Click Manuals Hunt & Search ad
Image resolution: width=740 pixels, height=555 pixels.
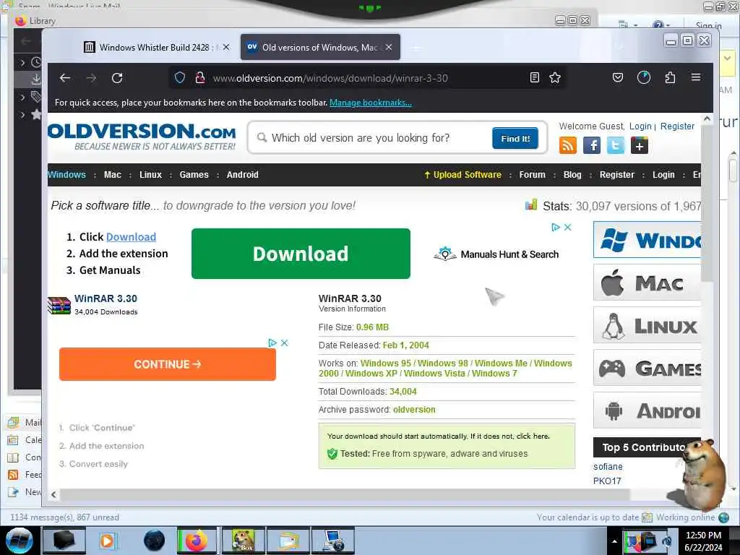click(496, 254)
